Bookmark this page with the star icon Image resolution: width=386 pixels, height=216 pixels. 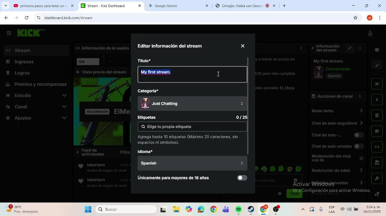355,18
